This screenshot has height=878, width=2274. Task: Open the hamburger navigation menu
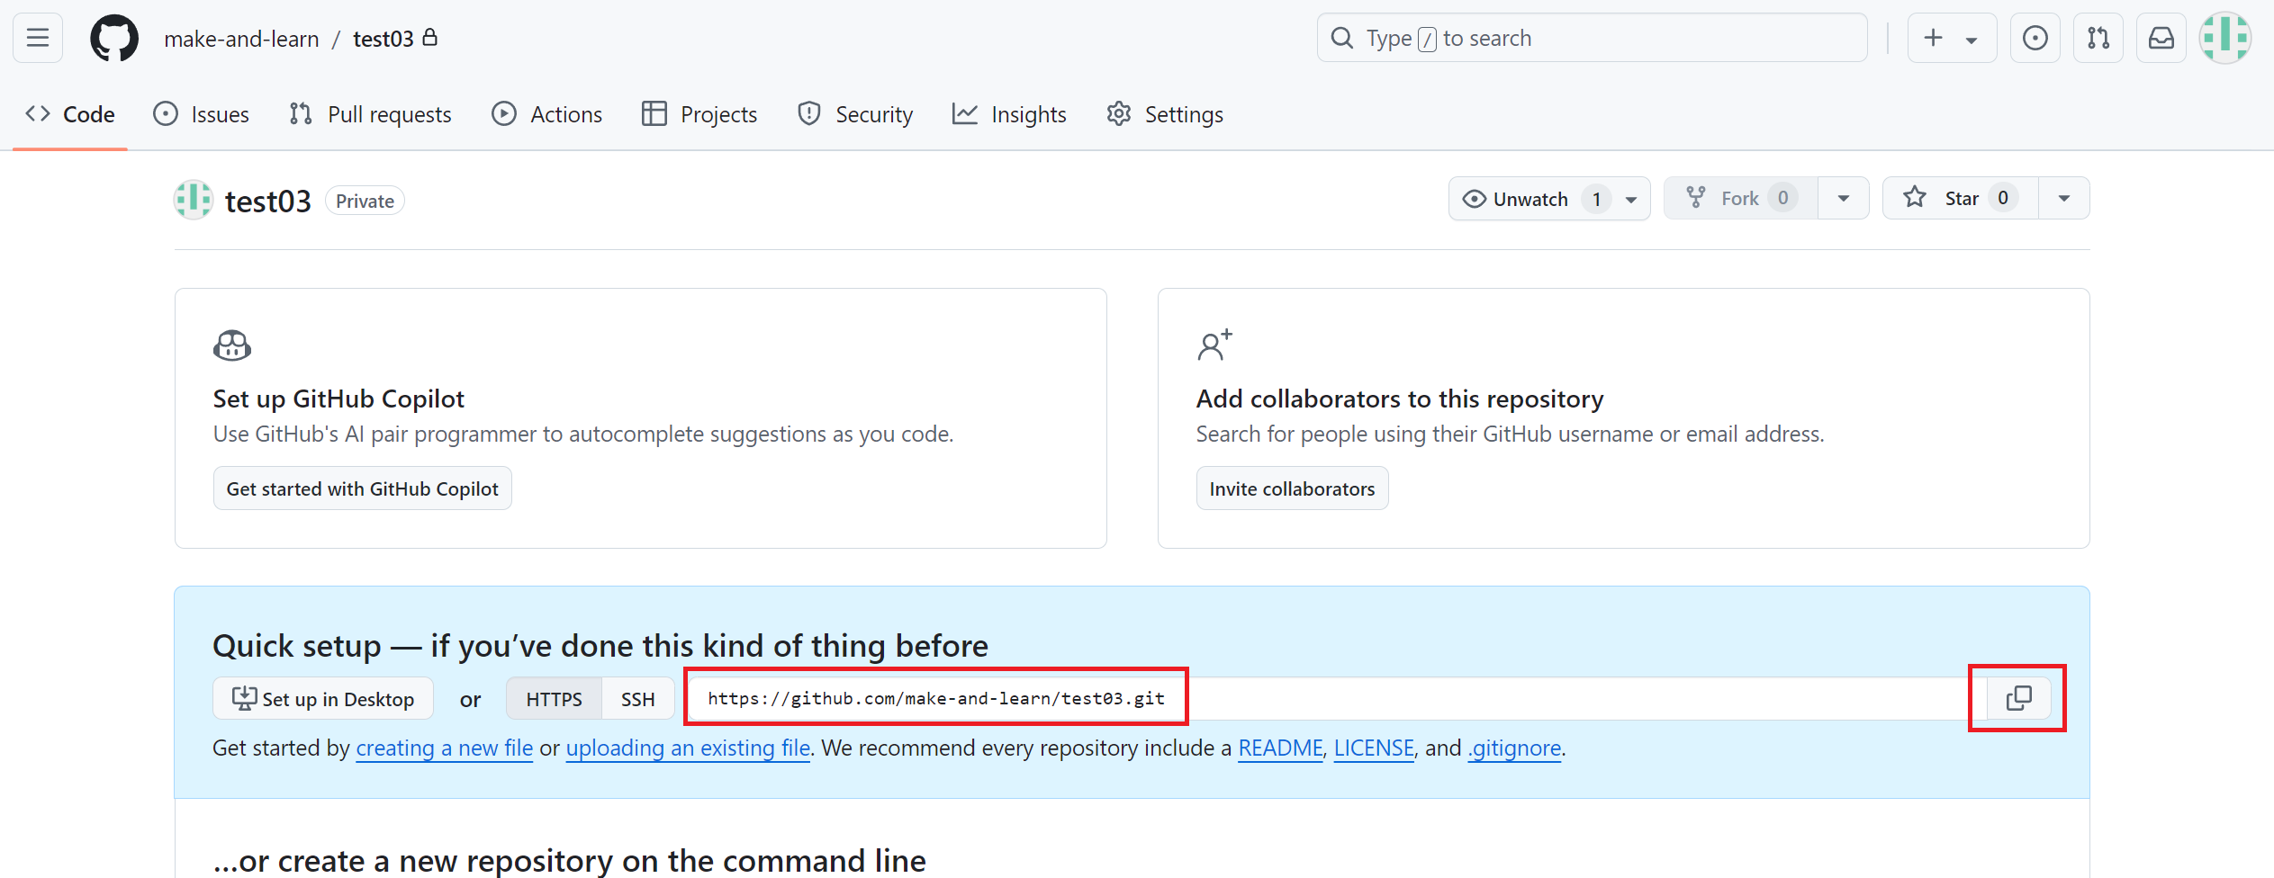coord(38,38)
